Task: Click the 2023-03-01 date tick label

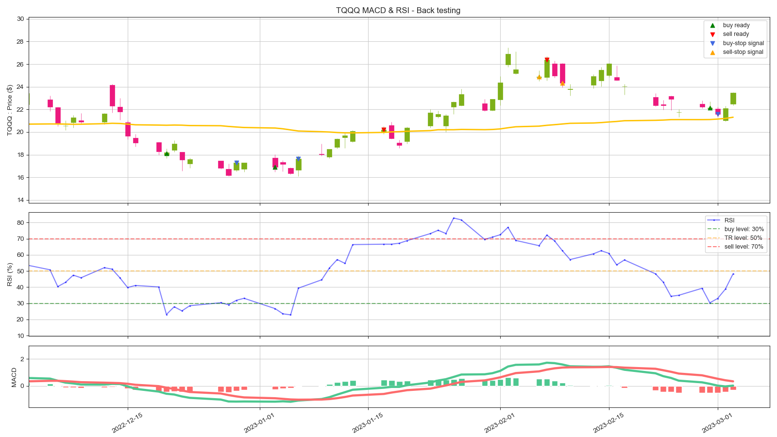Action: click(x=717, y=422)
